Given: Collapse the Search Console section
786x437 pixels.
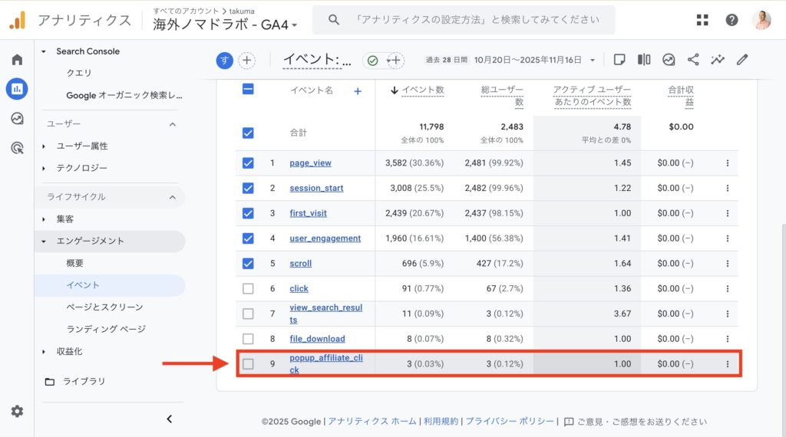Looking at the screenshot, I should [44, 51].
